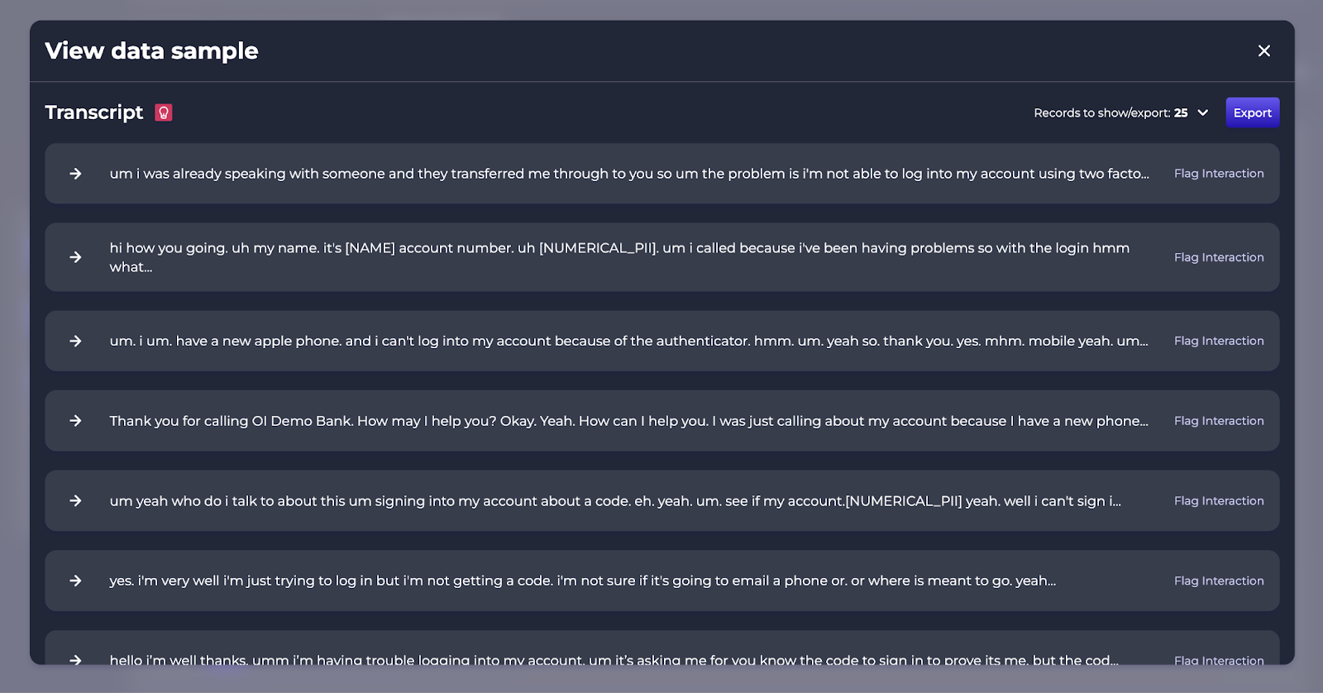Flag Interaction for 'signing into my account' transcript
This screenshot has width=1323, height=693.
1218,501
